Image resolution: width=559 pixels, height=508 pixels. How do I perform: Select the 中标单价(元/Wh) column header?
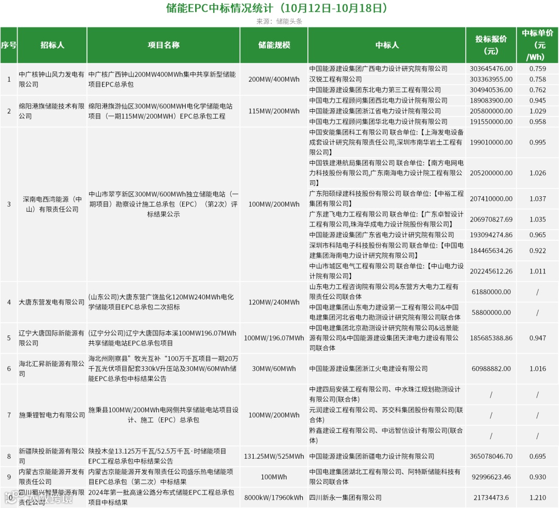tap(537, 45)
